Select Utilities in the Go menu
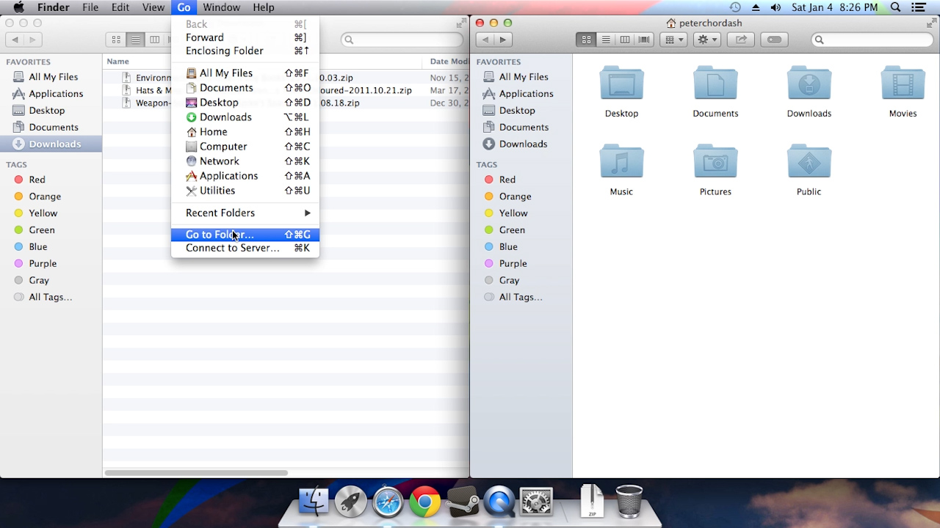Screen dimensions: 940x528 tap(245, 191)
